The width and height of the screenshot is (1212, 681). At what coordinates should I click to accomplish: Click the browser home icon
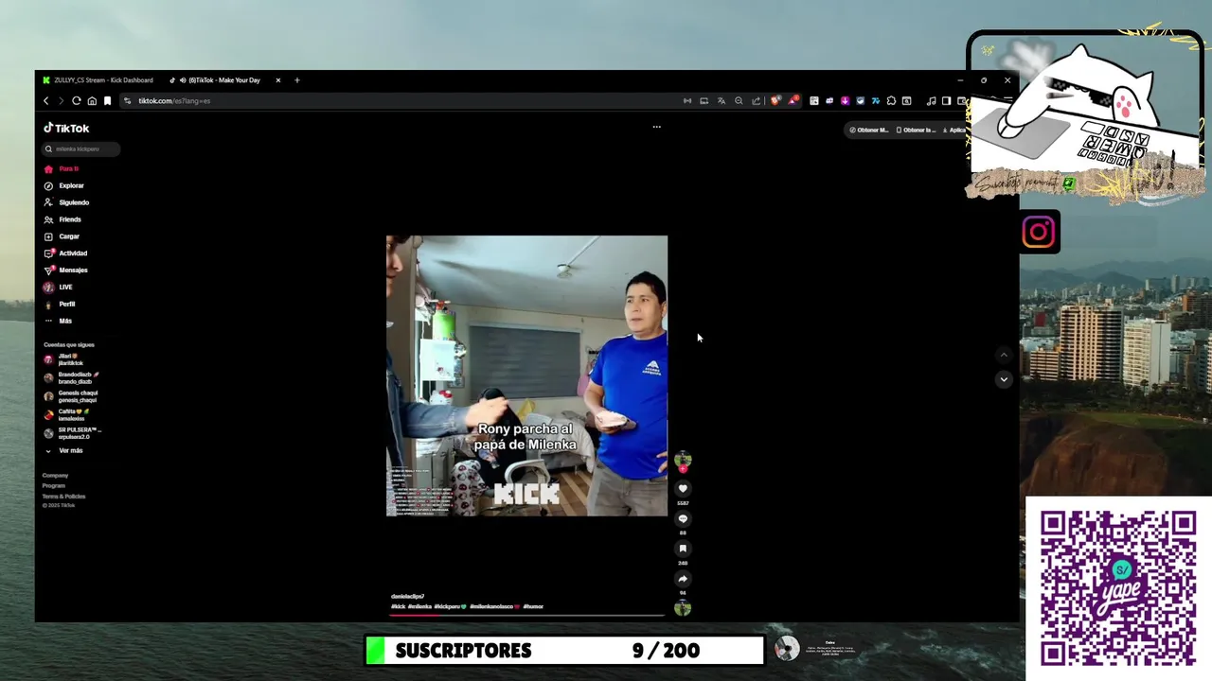[92, 100]
